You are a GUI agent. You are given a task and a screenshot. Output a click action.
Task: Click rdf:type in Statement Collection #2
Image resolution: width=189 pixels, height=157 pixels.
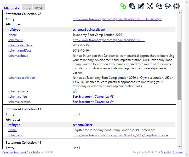coord(14,30)
